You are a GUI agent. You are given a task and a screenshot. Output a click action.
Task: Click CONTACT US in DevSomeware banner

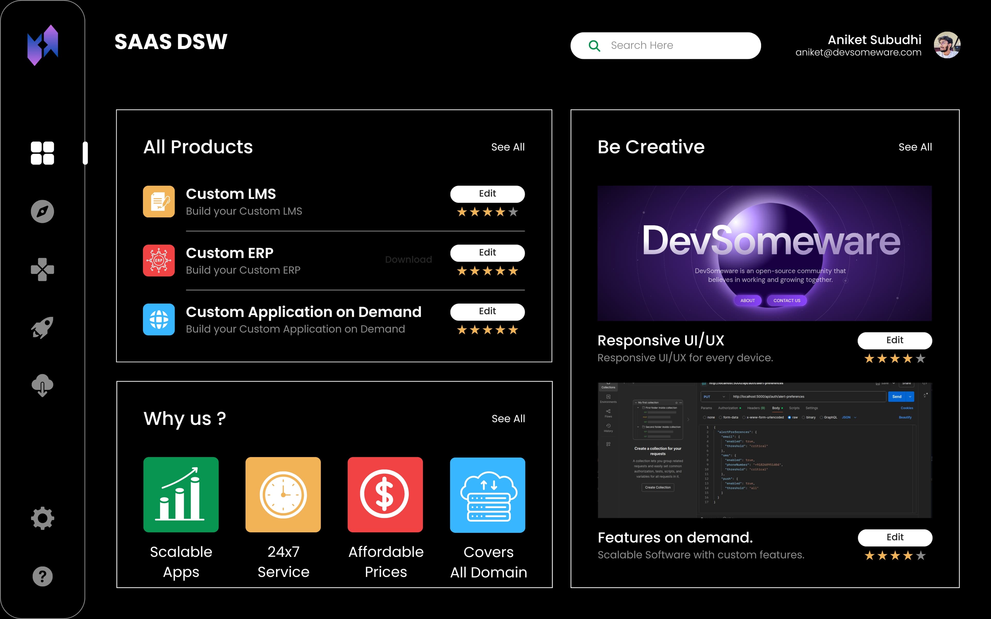(787, 300)
